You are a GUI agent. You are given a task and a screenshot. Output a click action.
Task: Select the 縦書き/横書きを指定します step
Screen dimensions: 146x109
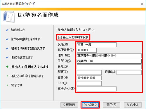pyautogui.click(x=28, y=48)
